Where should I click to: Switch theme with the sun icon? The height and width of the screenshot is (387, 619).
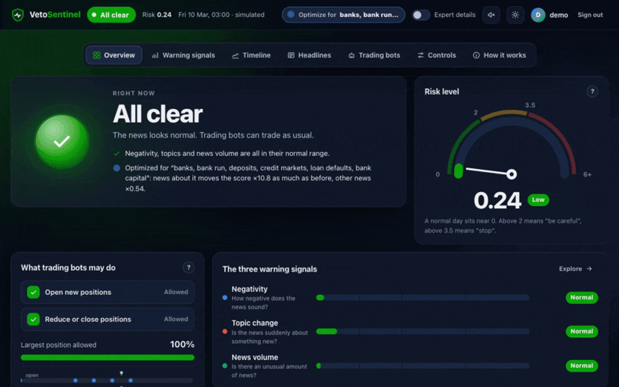click(x=515, y=15)
